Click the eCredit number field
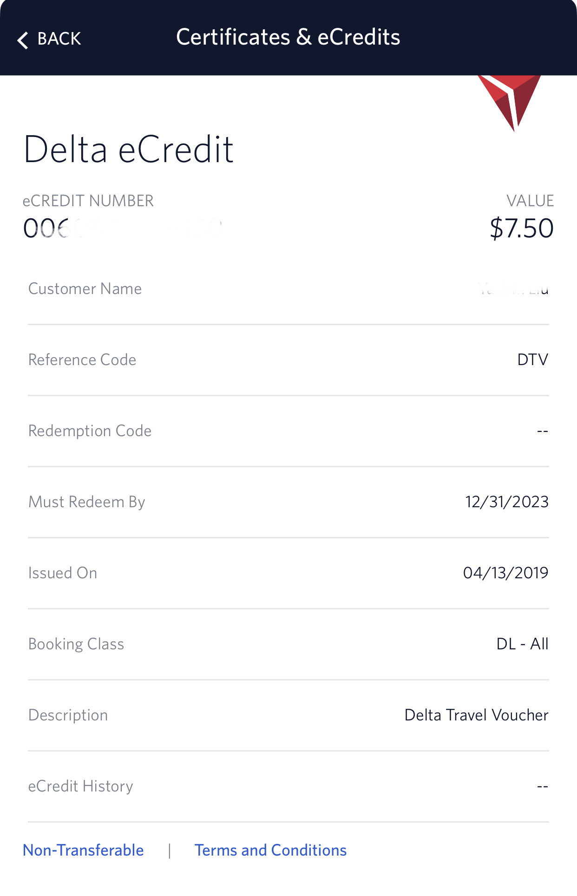The width and height of the screenshot is (577, 896). (121, 228)
